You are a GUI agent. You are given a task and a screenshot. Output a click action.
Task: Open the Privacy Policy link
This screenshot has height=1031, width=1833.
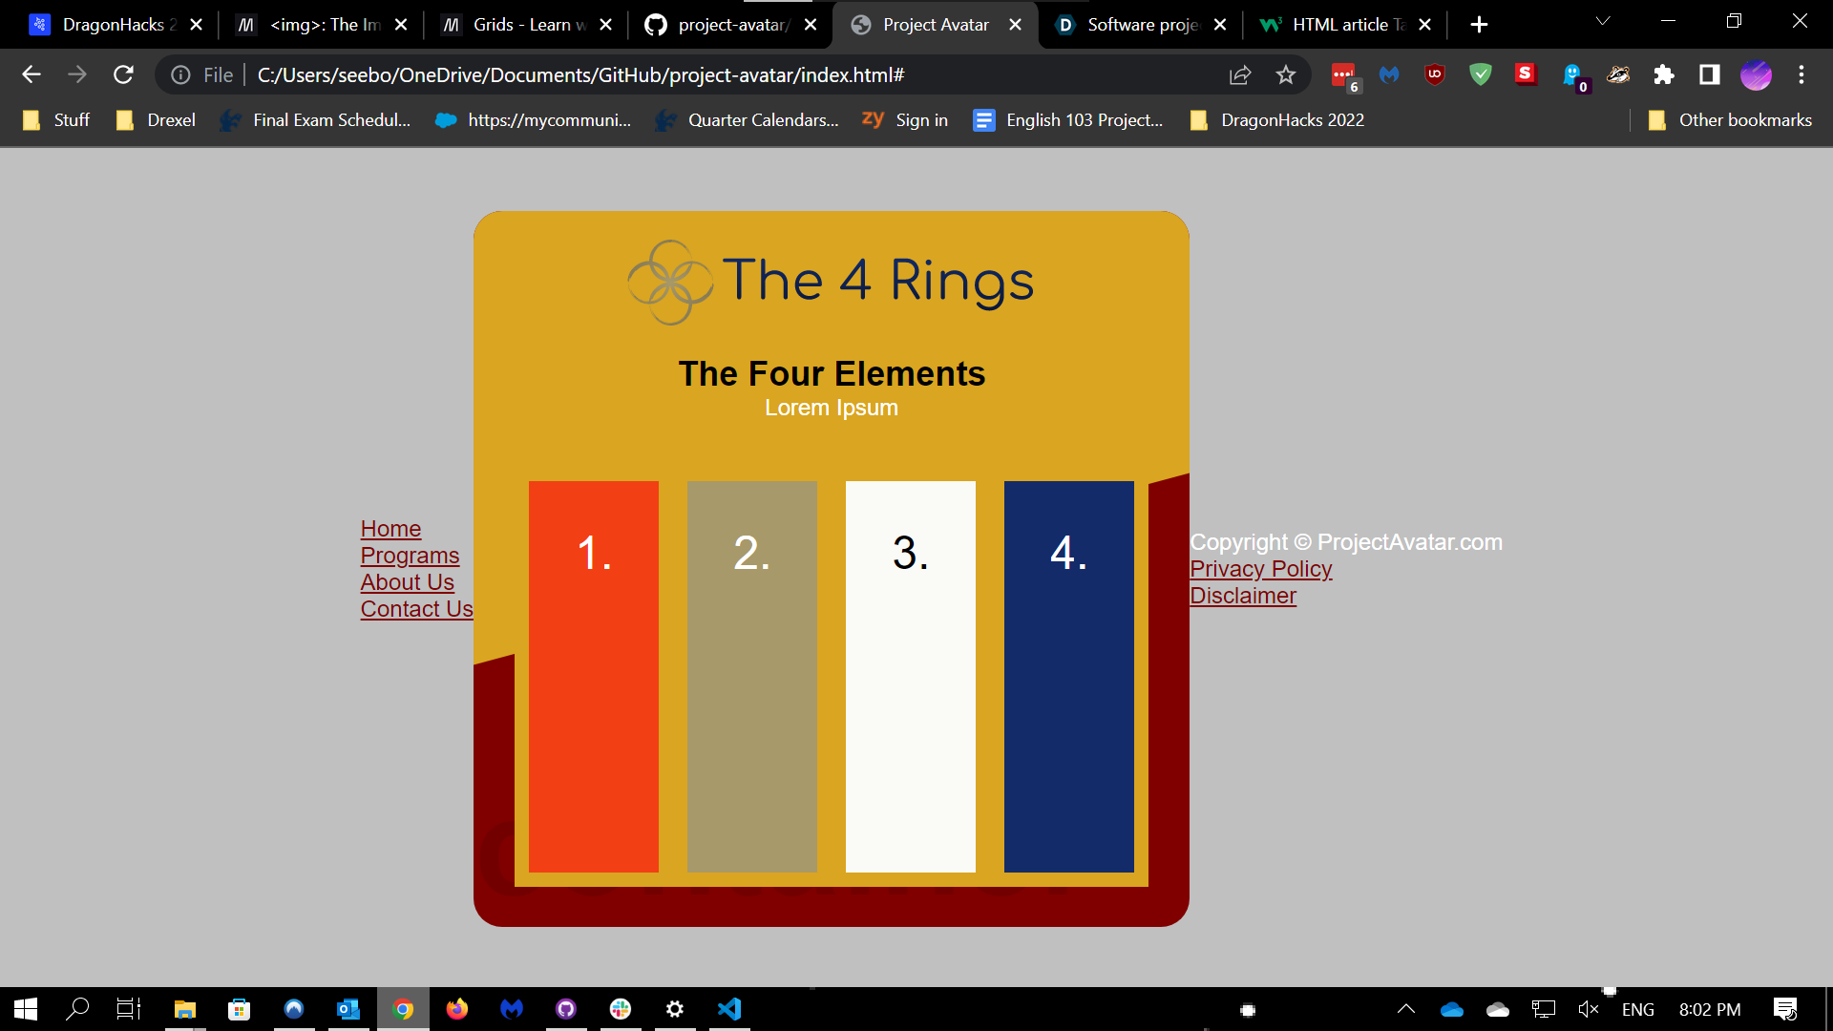[1260, 569]
